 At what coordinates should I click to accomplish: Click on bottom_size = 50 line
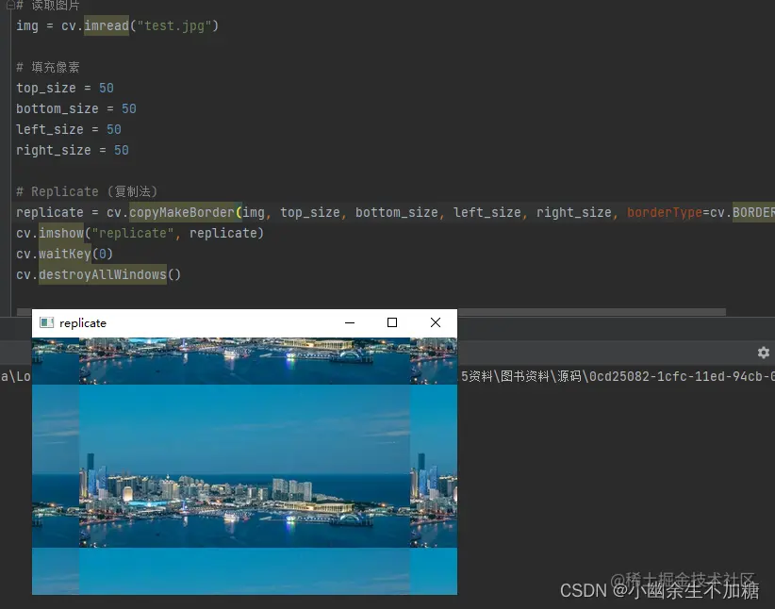tap(76, 108)
